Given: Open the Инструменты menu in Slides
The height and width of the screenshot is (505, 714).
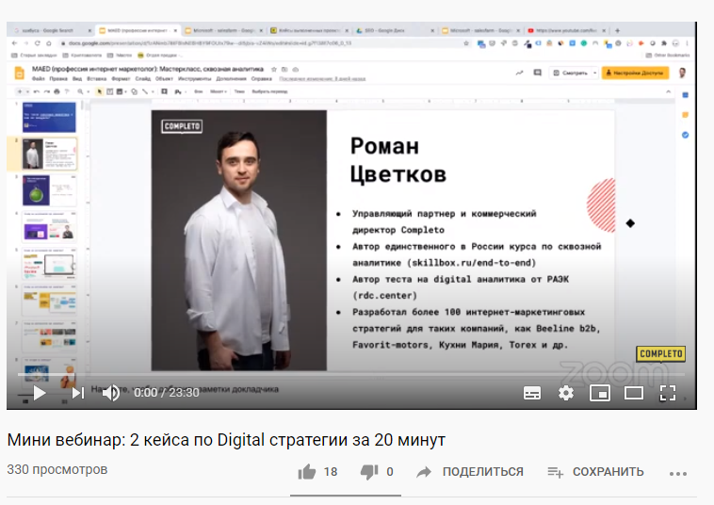Looking at the screenshot, I should 194,79.
